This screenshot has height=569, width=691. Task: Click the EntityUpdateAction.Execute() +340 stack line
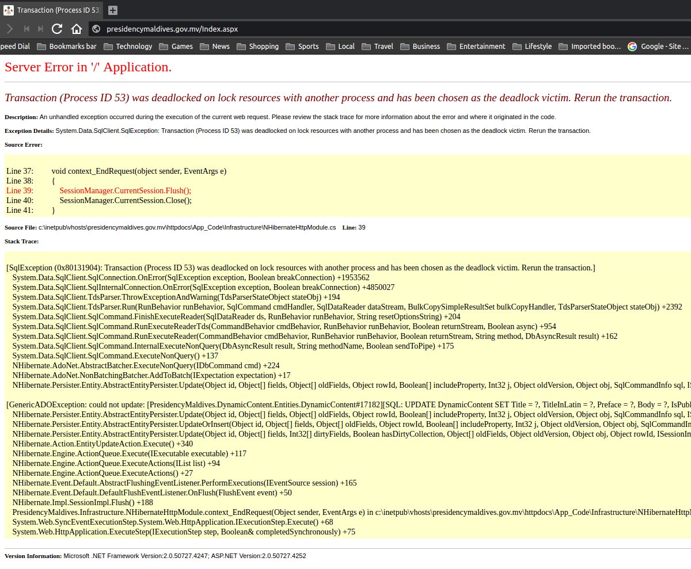pos(102,444)
